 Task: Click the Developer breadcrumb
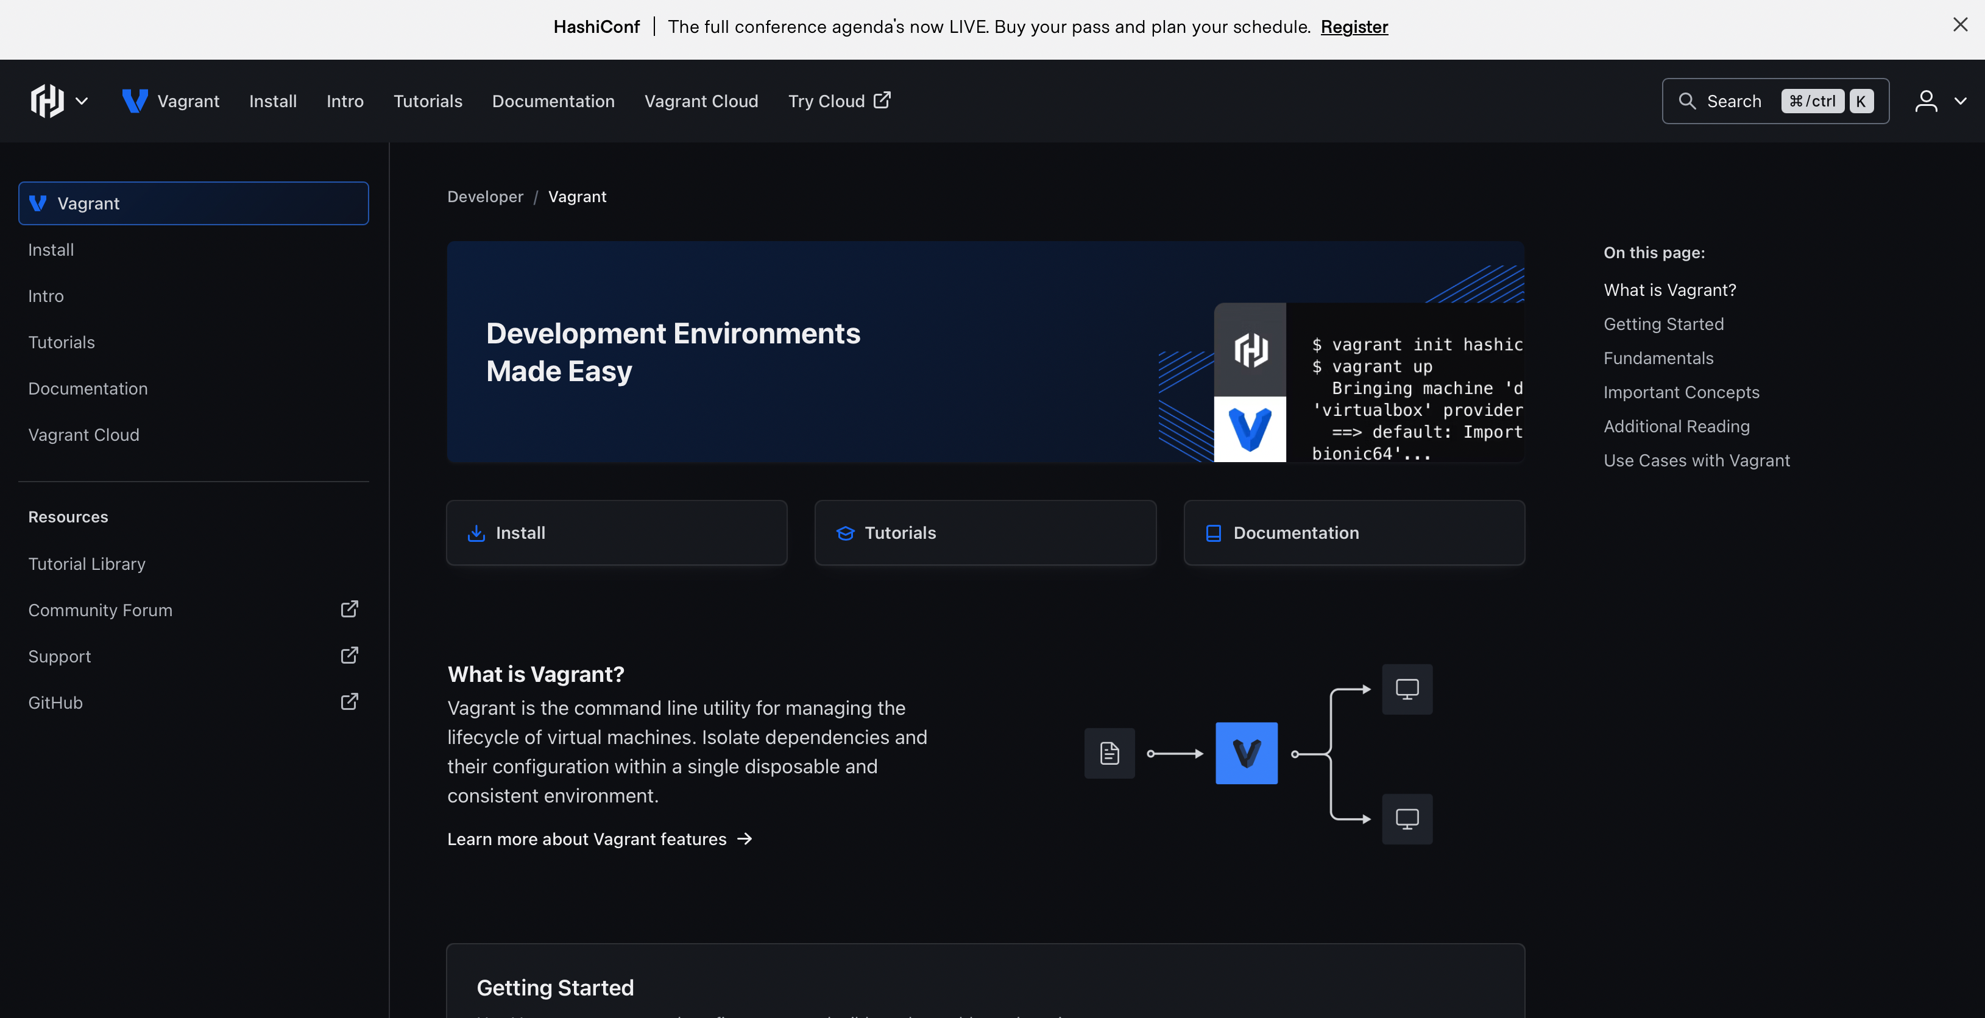coord(485,197)
